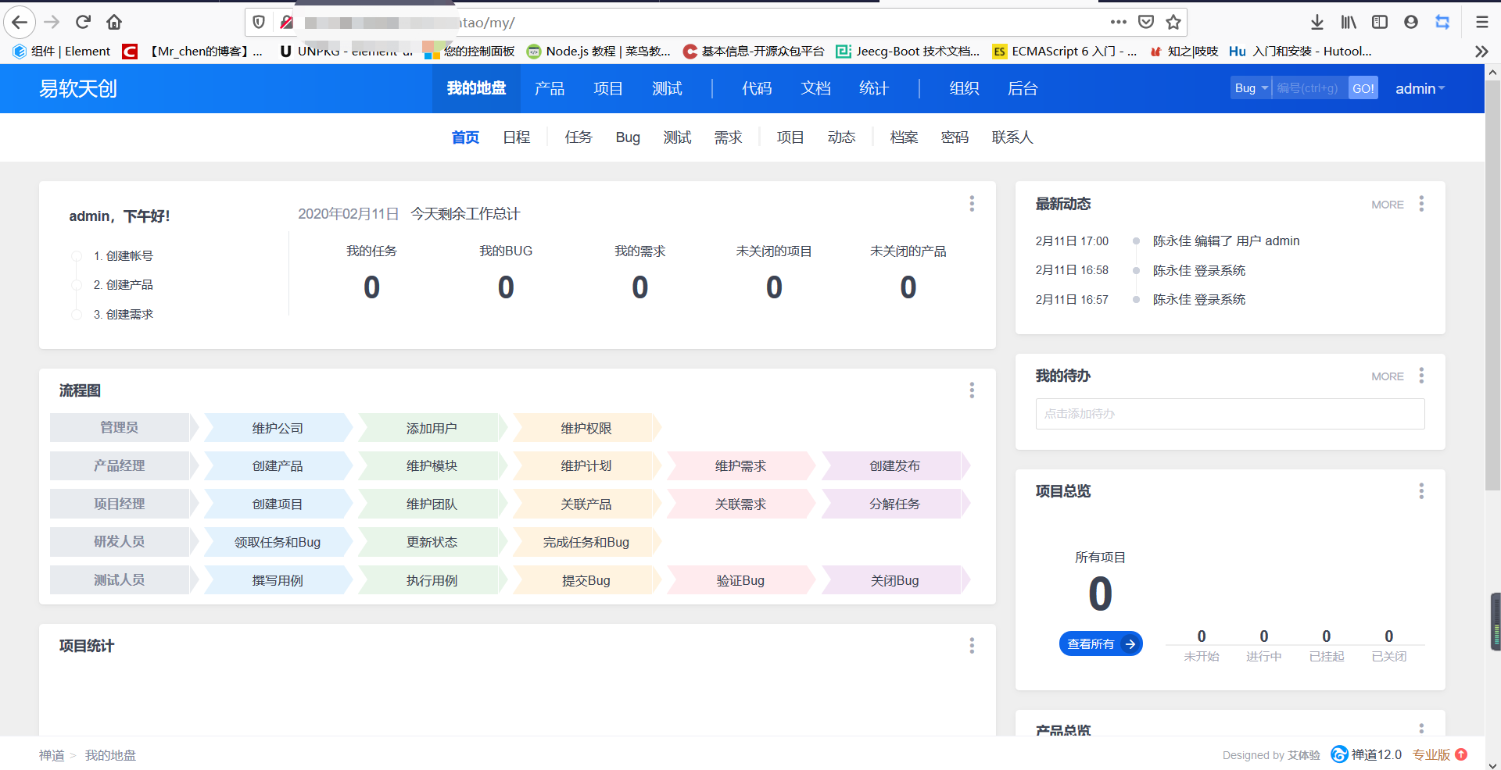Screen dimensions: 1501x770
Task: Open options menu of 项目统计 block
Action: 972,646
